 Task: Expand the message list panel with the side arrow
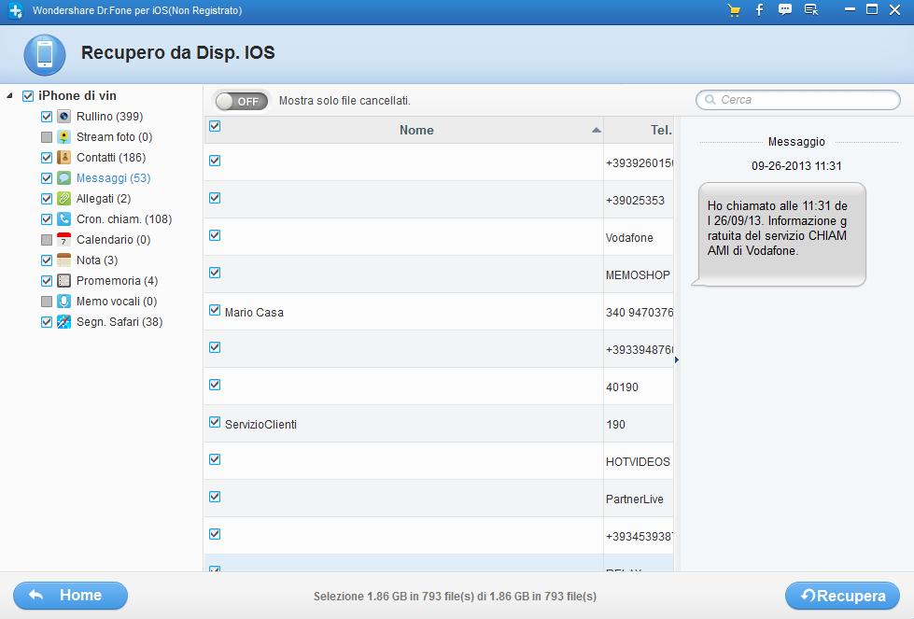coord(677,359)
